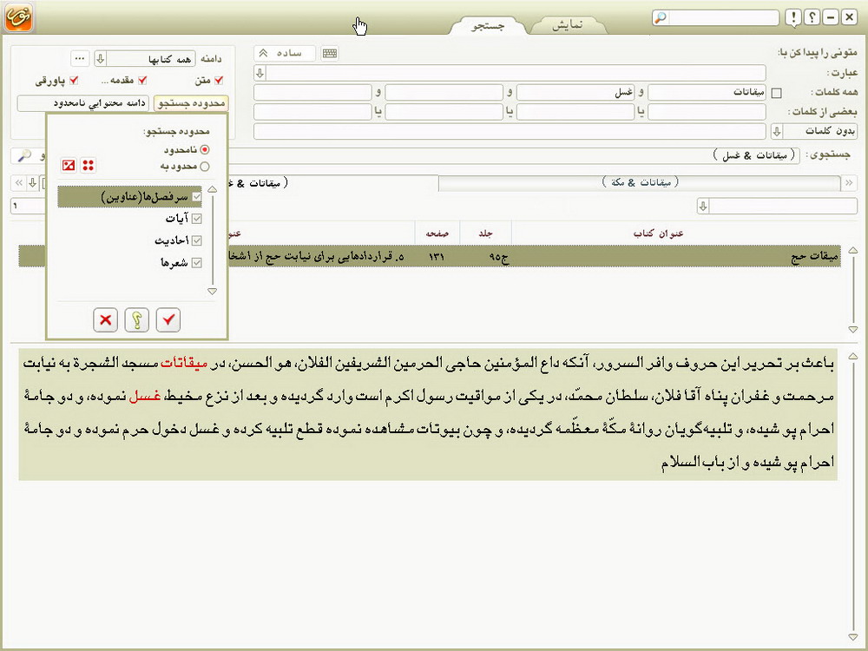Click the red invert selection icon
The height and width of the screenshot is (651, 868).
point(69,165)
